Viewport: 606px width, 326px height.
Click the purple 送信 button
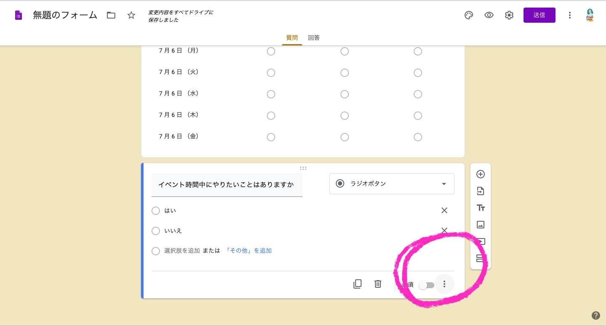click(x=540, y=15)
